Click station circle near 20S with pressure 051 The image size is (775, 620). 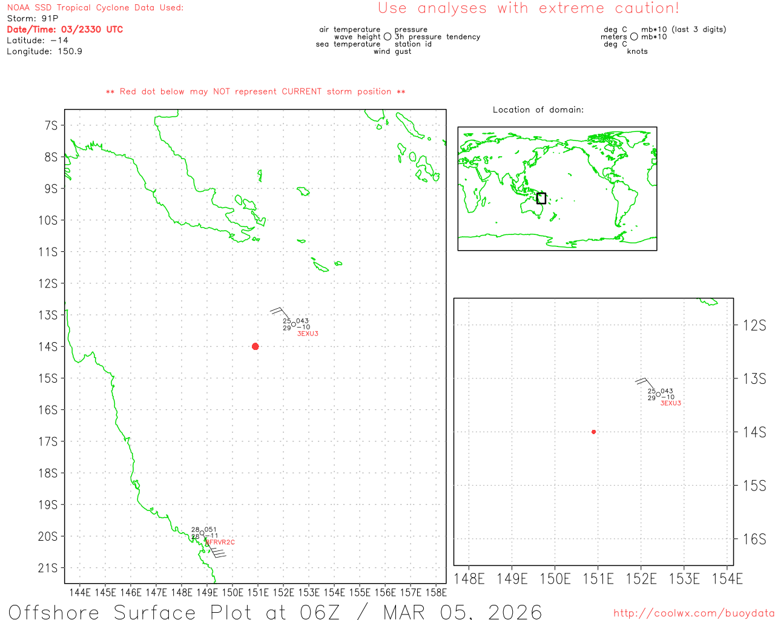tap(202, 533)
